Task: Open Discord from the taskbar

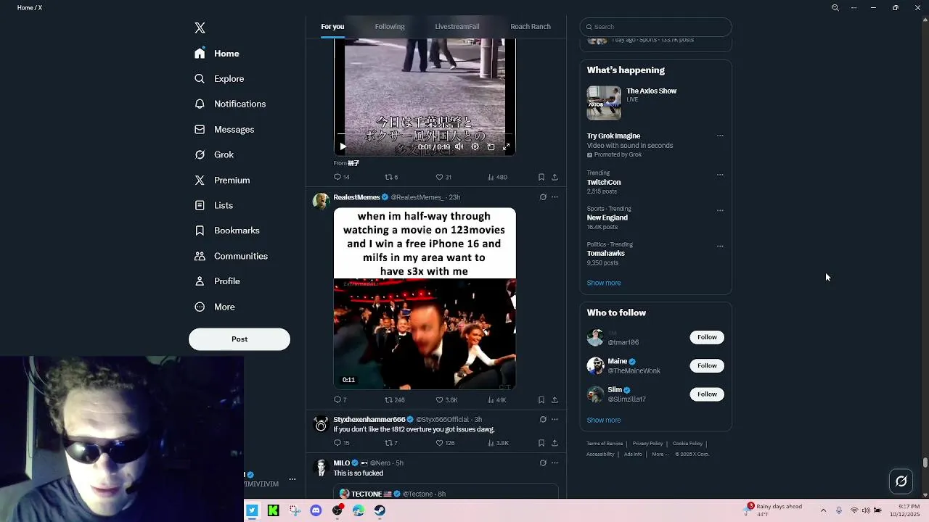Action: pyautogui.click(x=316, y=510)
